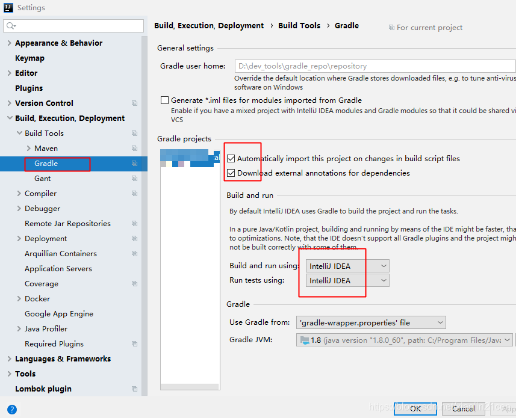The height and width of the screenshot is (418, 516).
Task: Toggle Automatically import this project checkbox
Action: 231,159
